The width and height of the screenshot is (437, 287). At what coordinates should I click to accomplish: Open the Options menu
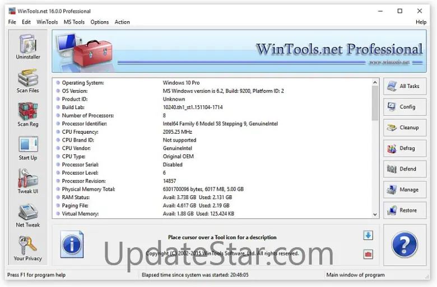click(x=100, y=22)
